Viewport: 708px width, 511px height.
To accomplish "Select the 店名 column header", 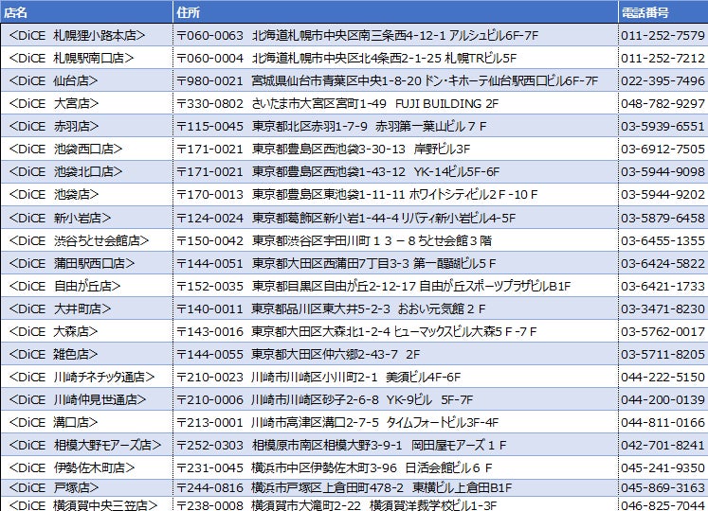I will coord(86,12).
